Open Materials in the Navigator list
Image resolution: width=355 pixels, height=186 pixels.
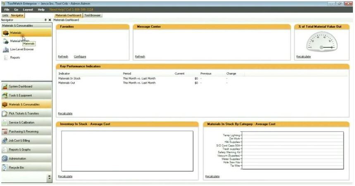tap(26, 33)
